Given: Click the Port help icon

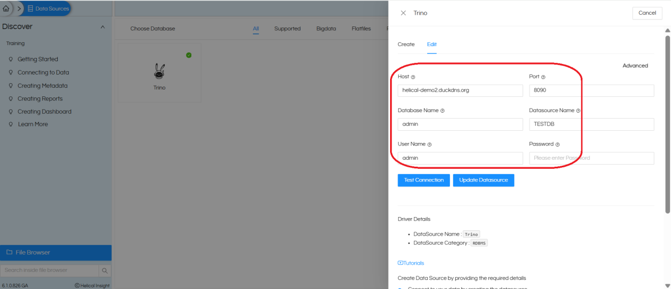Looking at the screenshot, I should (543, 77).
